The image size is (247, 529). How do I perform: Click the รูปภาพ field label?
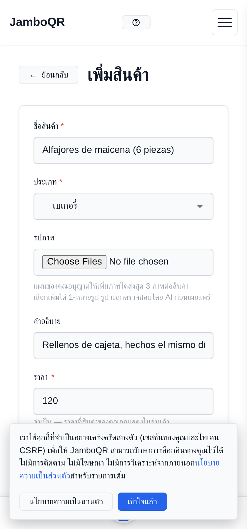[44, 238]
